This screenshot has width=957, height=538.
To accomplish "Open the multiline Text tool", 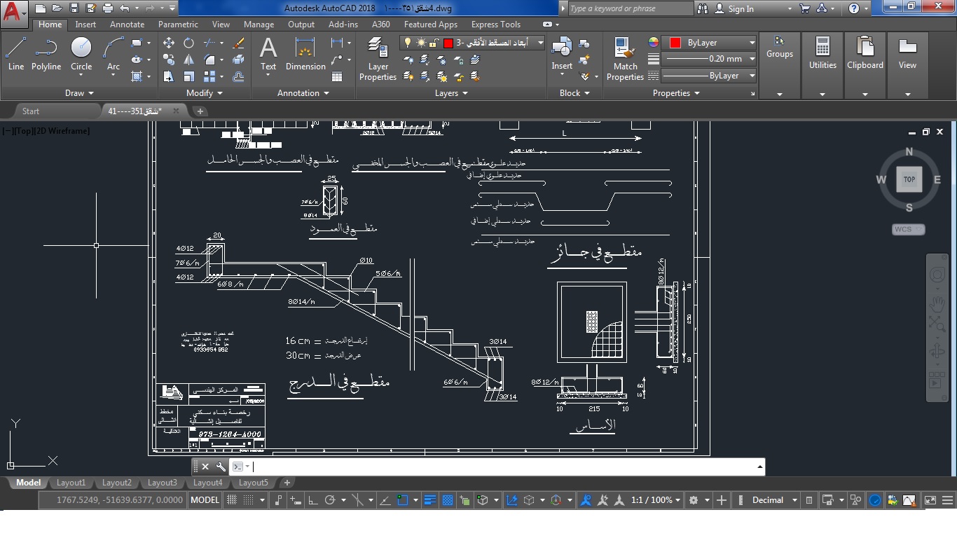I will 268,54.
